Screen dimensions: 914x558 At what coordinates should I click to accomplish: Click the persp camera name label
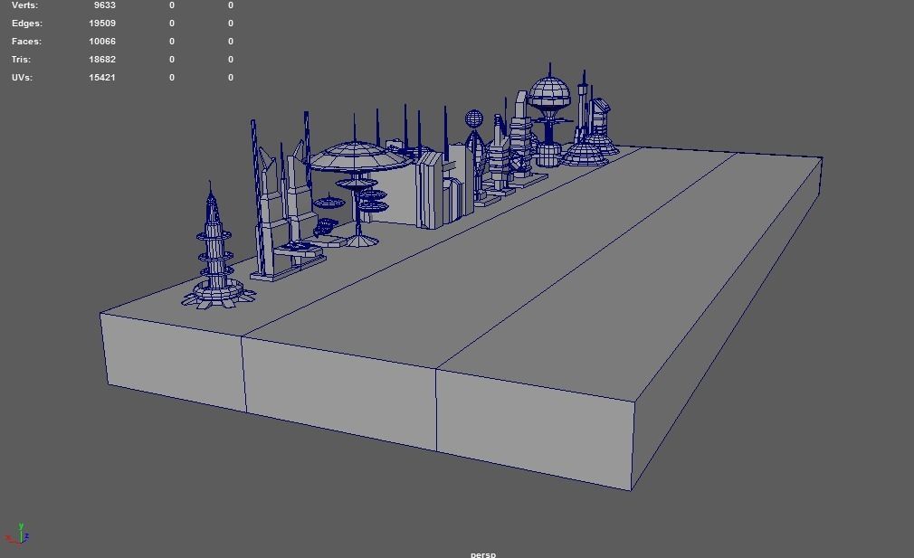tap(482, 554)
